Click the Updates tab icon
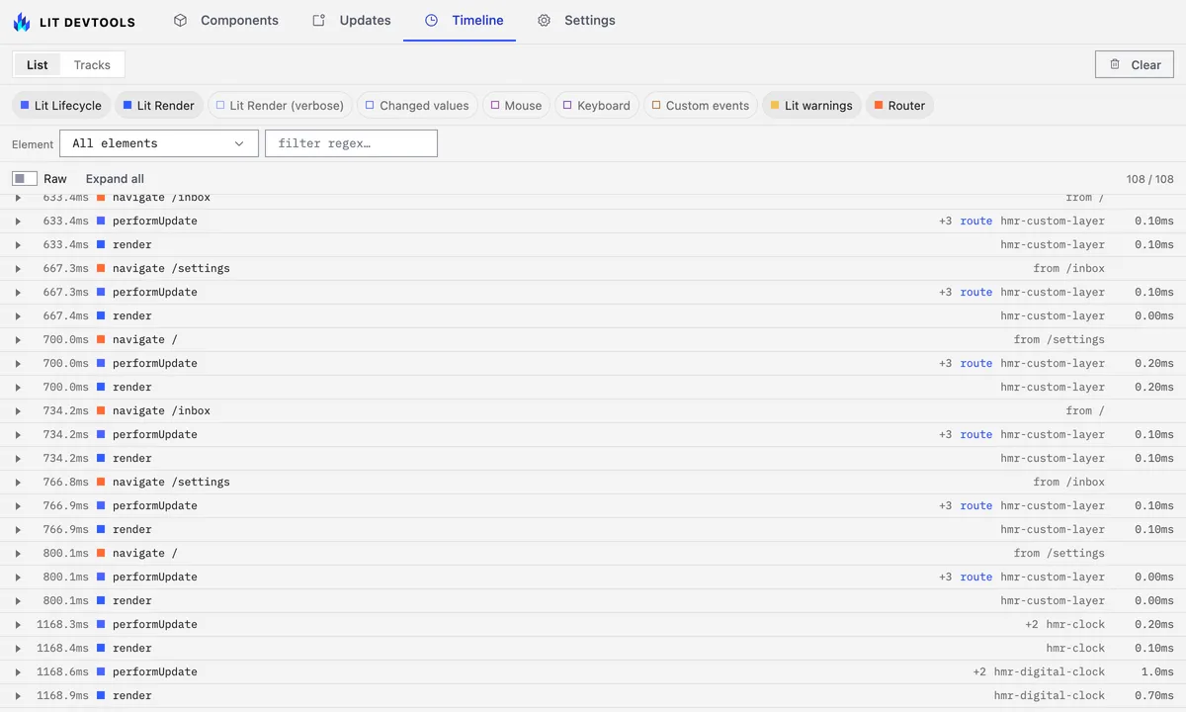 [318, 20]
